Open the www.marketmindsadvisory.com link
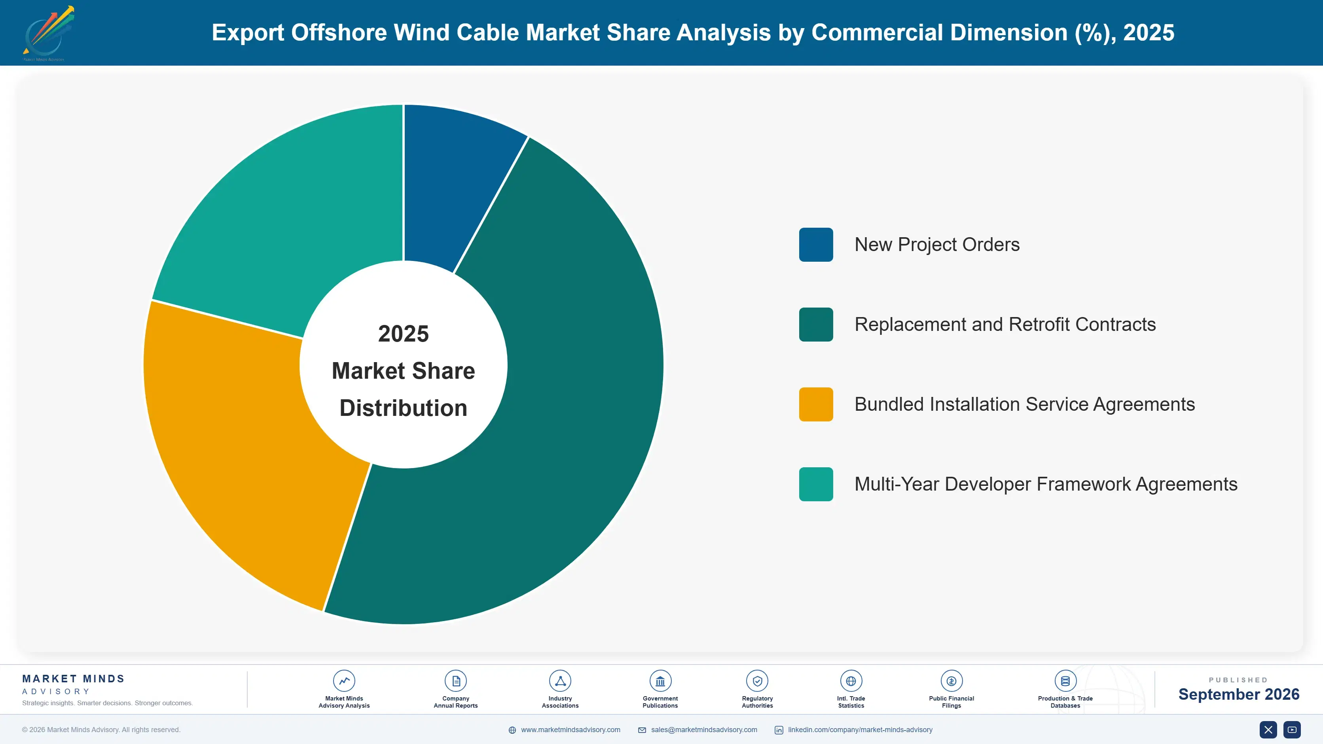Screen dimensions: 1323x744 (x=571, y=730)
